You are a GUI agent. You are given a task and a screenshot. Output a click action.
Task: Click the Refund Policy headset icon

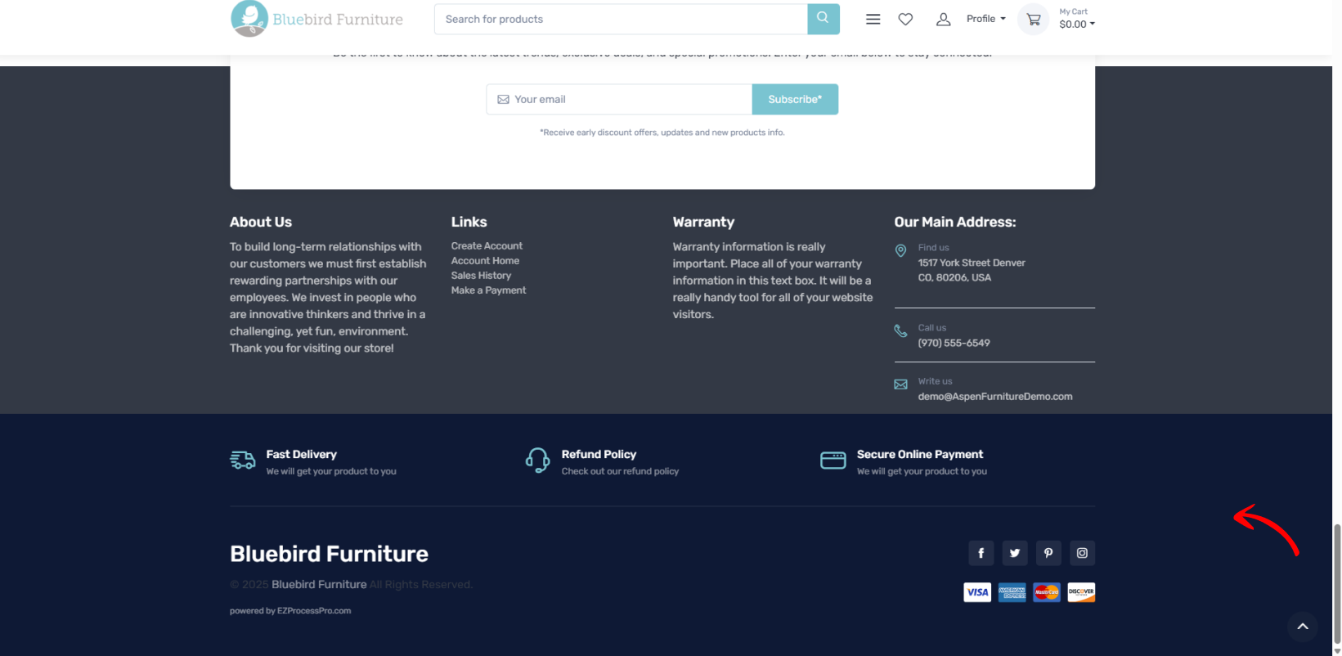point(537,461)
